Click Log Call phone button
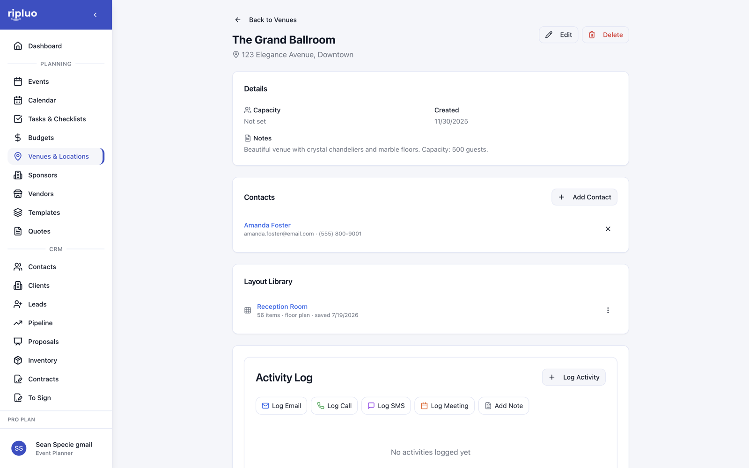This screenshot has width=749, height=468. click(334, 406)
